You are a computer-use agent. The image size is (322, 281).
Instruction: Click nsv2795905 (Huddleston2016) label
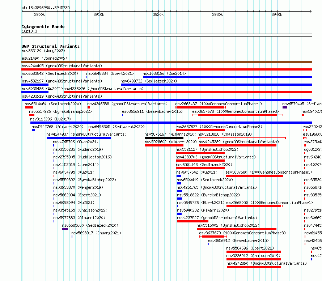(82, 157)
